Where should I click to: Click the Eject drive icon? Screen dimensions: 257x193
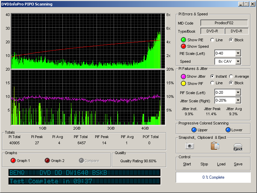238,147
